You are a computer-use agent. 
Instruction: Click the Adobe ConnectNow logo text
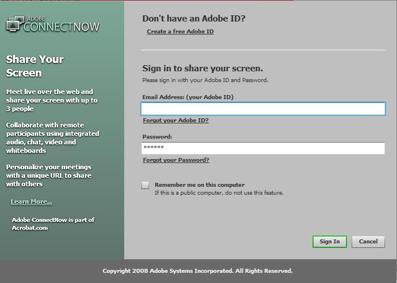pyautogui.click(x=61, y=25)
